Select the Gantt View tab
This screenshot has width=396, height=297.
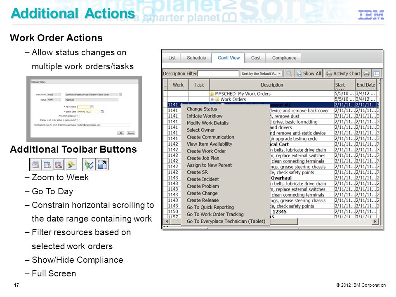coord(229,58)
